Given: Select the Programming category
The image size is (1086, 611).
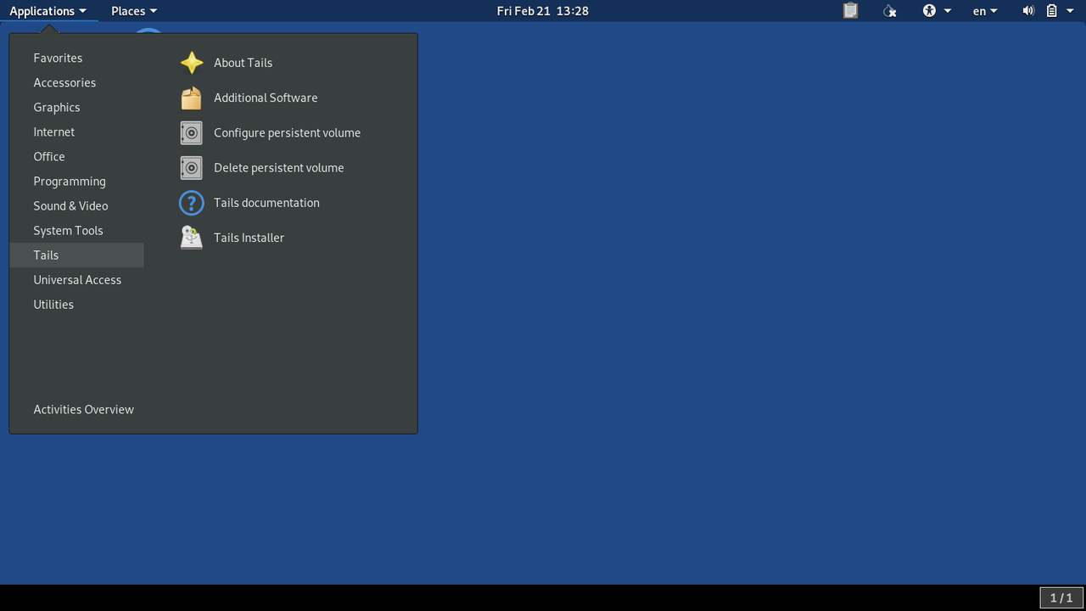Looking at the screenshot, I should tap(76, 181).
